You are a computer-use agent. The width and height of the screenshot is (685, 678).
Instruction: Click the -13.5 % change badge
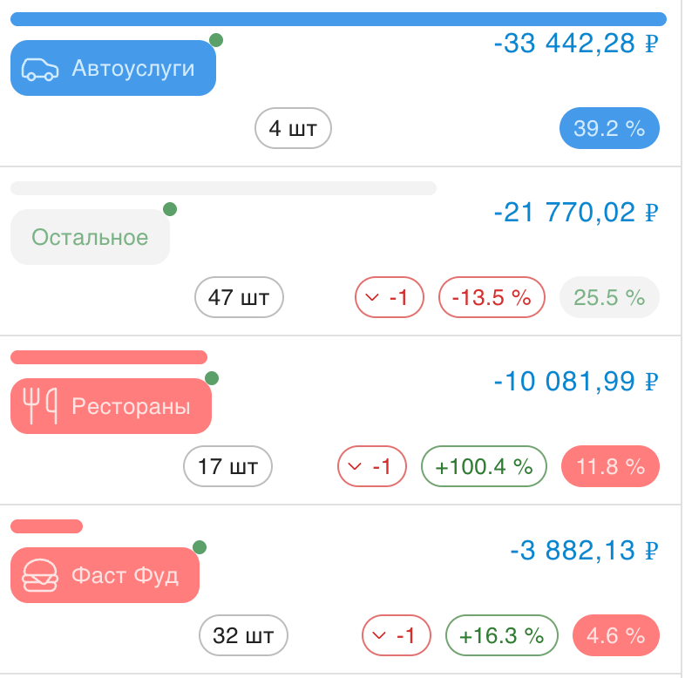pos(492,298)
